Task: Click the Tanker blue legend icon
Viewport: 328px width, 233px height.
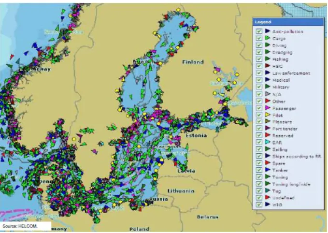Action: click(x=268, y=170)
